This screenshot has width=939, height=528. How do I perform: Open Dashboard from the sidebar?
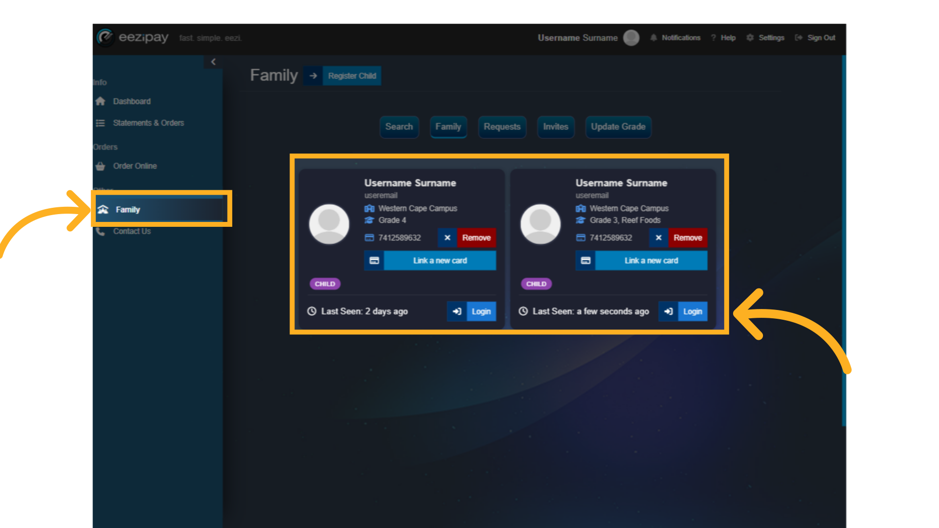(x=132, y=101)
